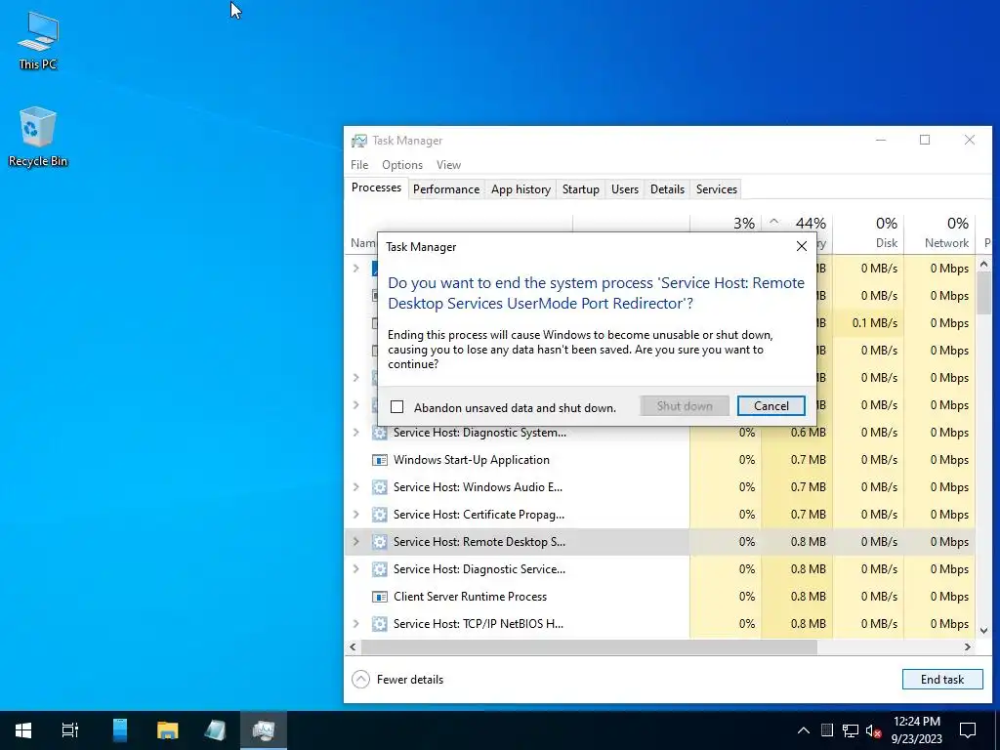Click gear icon of Diagnostic System service host
The width and height of the screenshot is (1000, 750).
(380, 433)
